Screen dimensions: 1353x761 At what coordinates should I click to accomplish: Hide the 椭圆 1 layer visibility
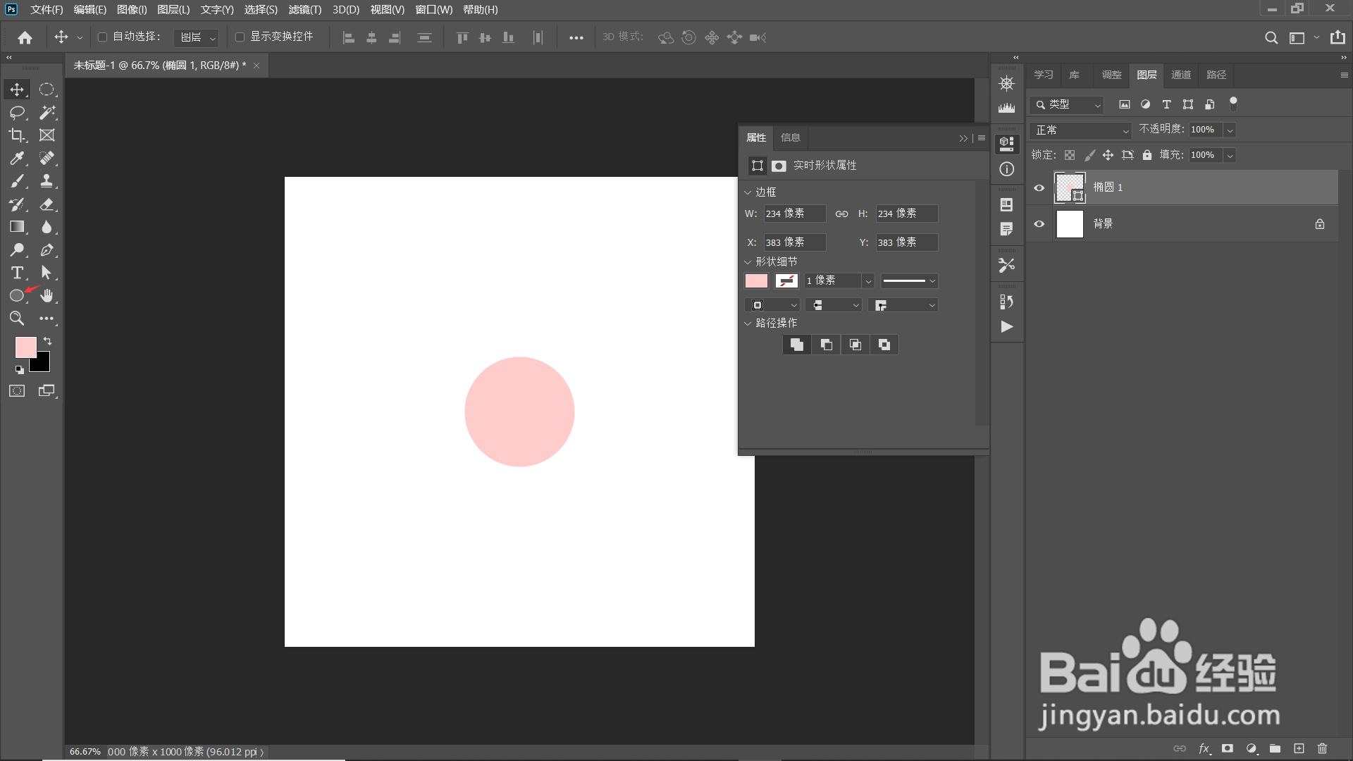(1039, 187)
